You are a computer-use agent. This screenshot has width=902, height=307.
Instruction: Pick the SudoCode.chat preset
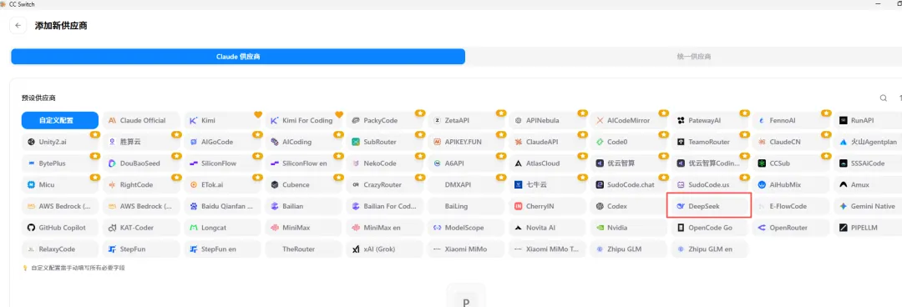click(x=629, y=184)
